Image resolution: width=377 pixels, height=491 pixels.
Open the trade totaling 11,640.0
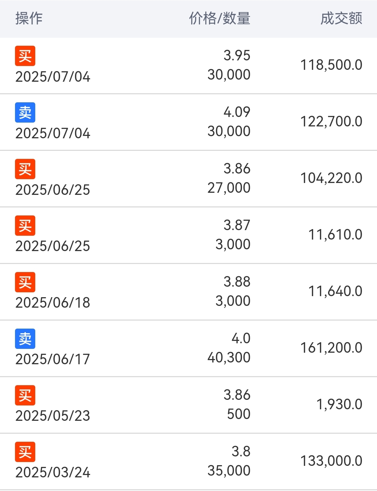pos(188,292)
